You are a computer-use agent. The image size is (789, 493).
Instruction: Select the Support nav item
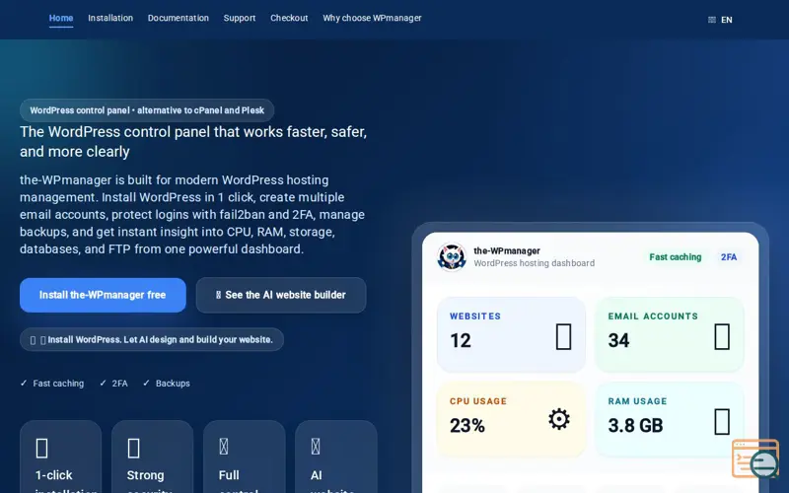(240, 18)
